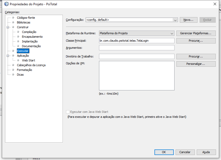Open the Plataforma de Runtime combo box
The image size is (221, 160).
point(137,33)
